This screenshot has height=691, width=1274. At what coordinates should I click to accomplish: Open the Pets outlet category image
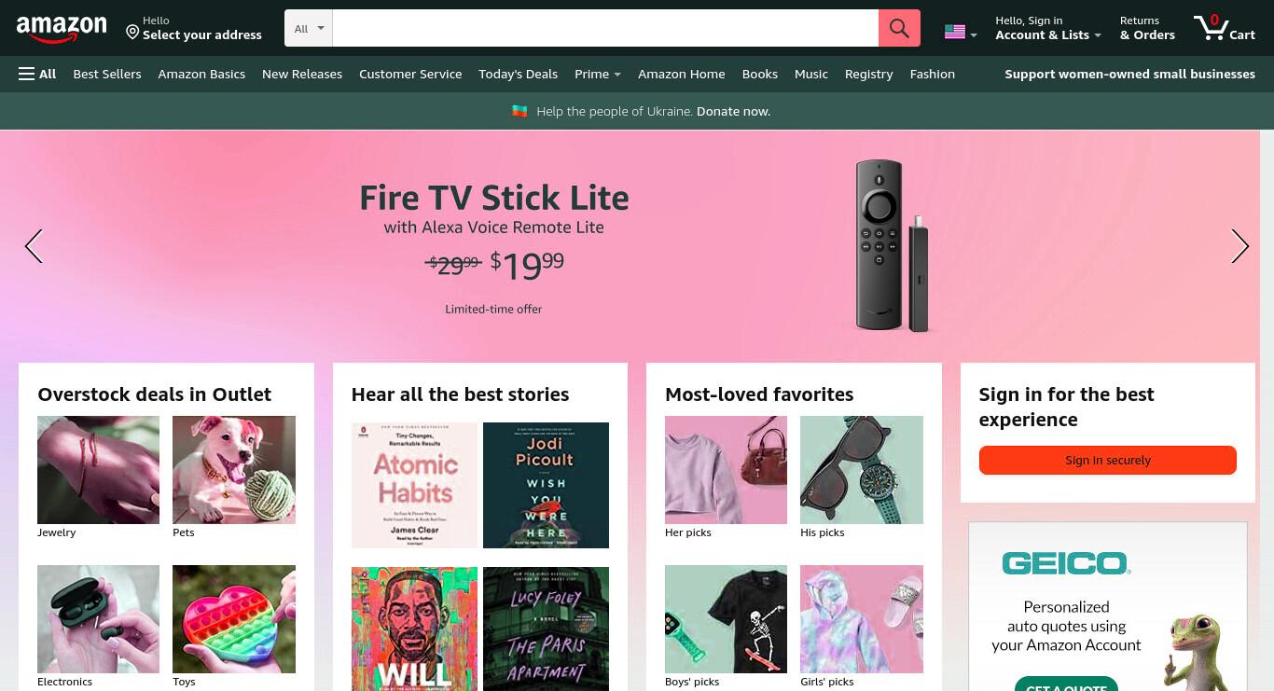coord(234,470)
